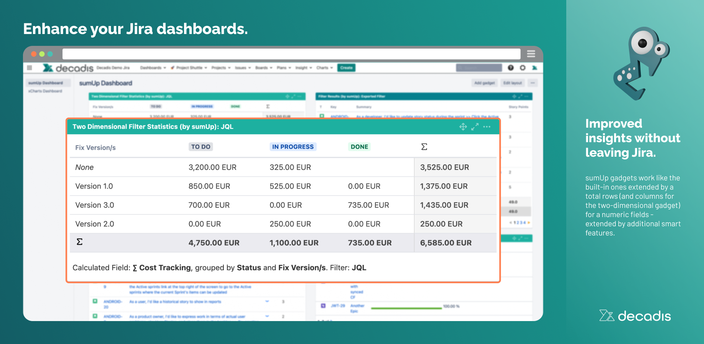
Task: Open the Projects dropdown menu
Action: tap(221, 68)
